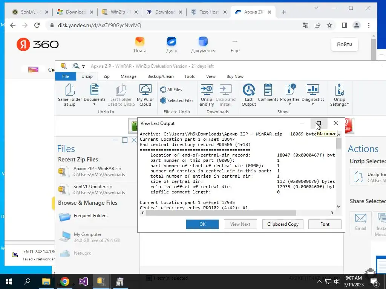The width and height of the screenshot is (386, 289).
Task: Expand Unzip Settings dropdown arrow
Action: point(348,104)
